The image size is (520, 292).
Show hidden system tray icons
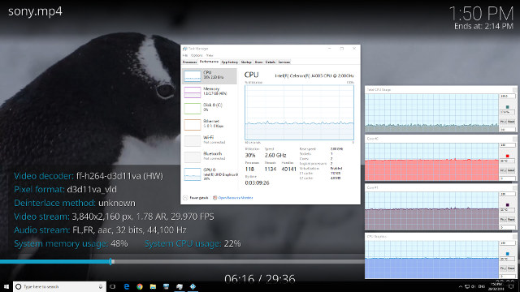[x=461, y=286]
